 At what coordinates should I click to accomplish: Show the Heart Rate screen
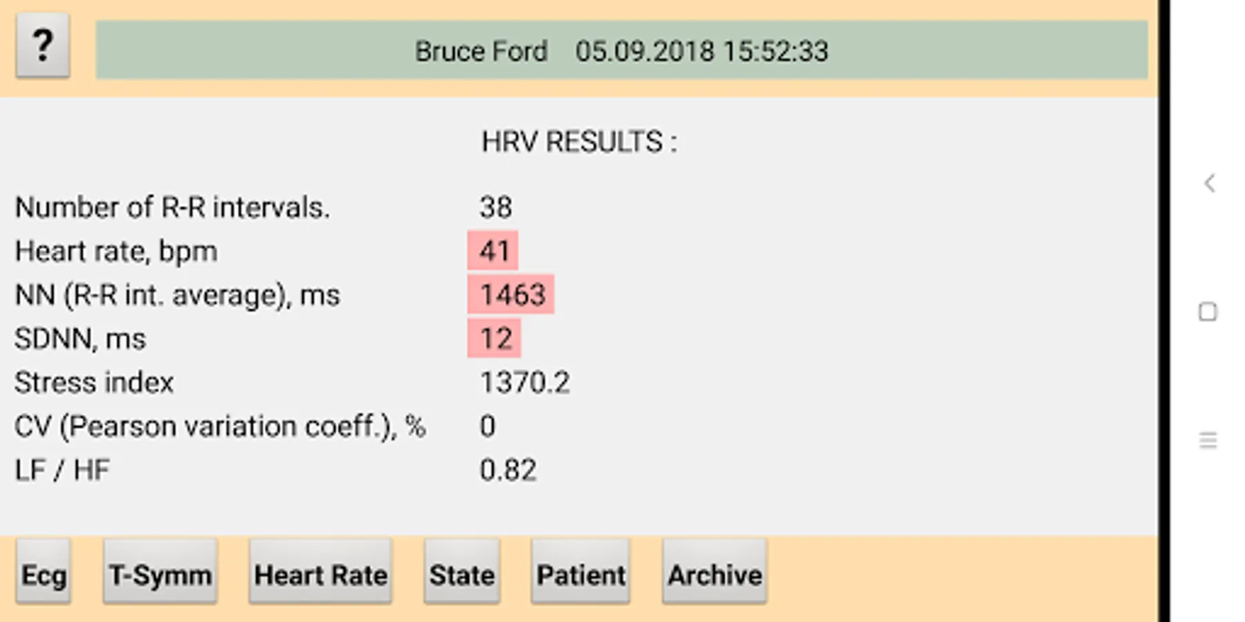tap(321, 574)
